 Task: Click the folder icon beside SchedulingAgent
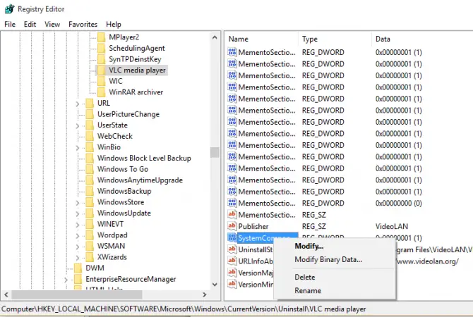(102, 48)
